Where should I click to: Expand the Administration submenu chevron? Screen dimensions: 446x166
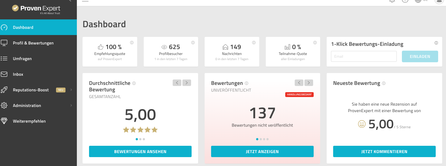tap(71, 105)
